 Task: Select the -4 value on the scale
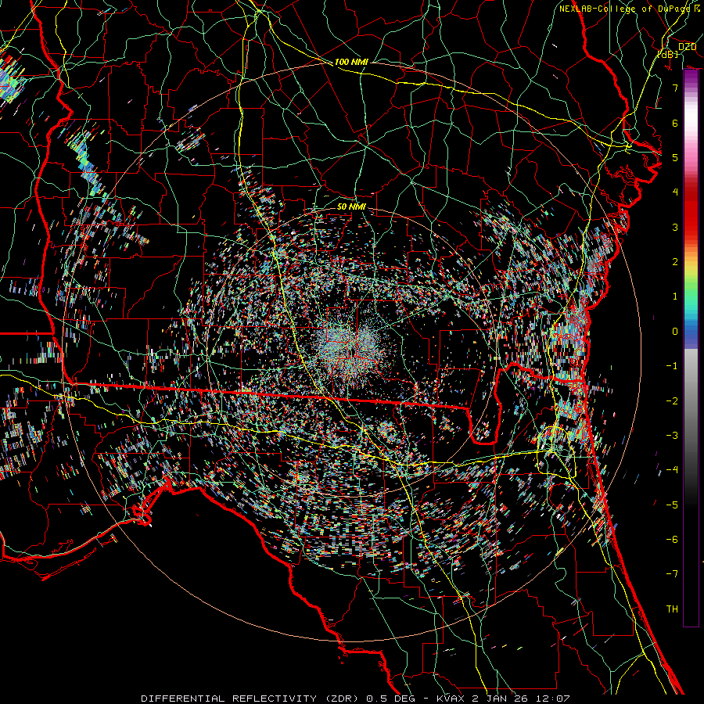pyautogui.click(x=672, y=470)
